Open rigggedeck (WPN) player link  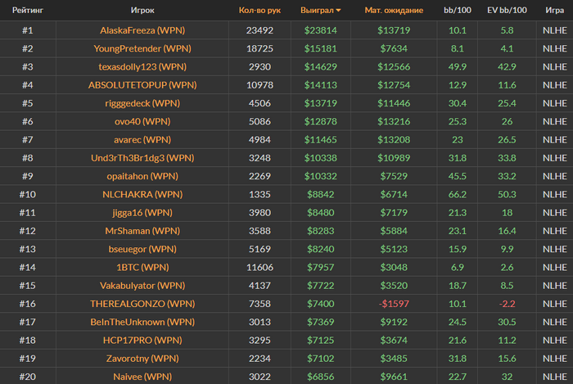142,103
